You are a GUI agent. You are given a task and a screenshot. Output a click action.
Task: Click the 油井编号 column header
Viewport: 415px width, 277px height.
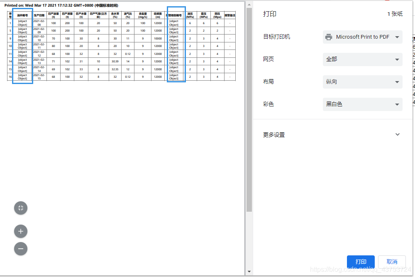(x=22, y=15)
